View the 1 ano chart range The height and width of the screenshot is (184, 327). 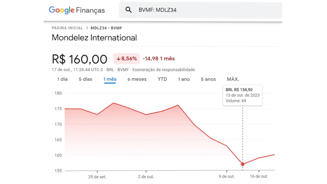(x=184, y=79)
